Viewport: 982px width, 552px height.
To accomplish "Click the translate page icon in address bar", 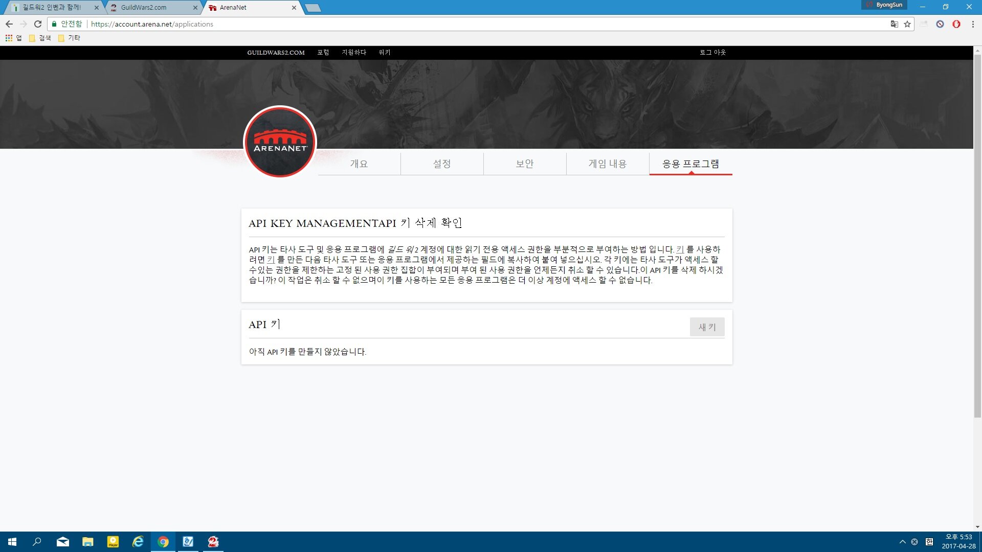I will [x=894, y=24].
